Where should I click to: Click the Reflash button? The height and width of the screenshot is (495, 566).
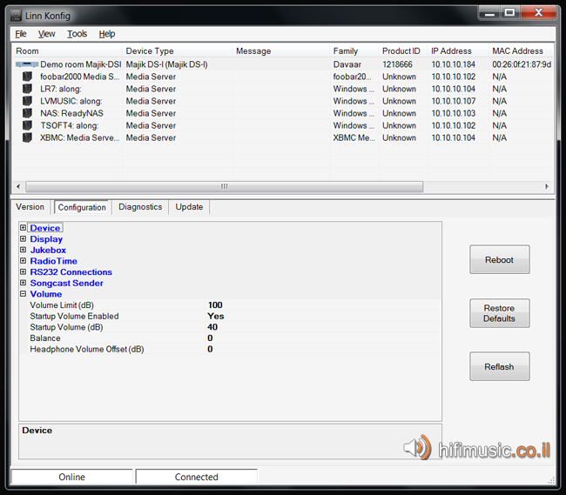click(500, 366)
